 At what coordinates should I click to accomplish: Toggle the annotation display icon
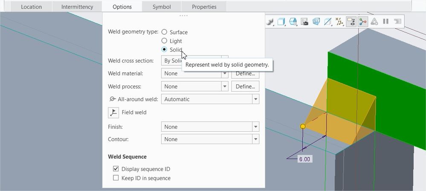coord(351,21)
